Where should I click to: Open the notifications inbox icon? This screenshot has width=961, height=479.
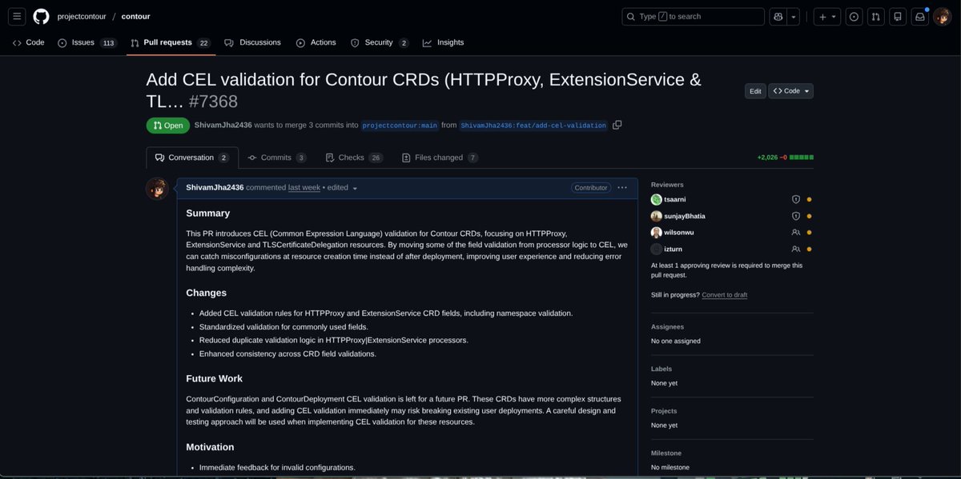pyautogui.click(x=920, y=16)
